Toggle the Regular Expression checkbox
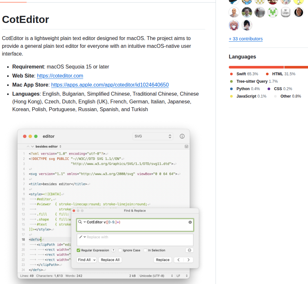This screenshot has height=284, width=308. click(x=79, y=250)
